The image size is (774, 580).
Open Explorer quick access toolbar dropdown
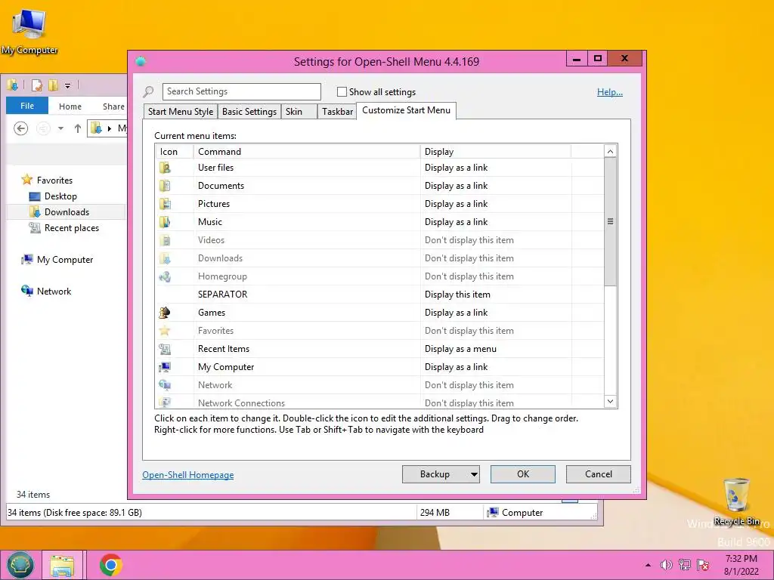[67, 86]
